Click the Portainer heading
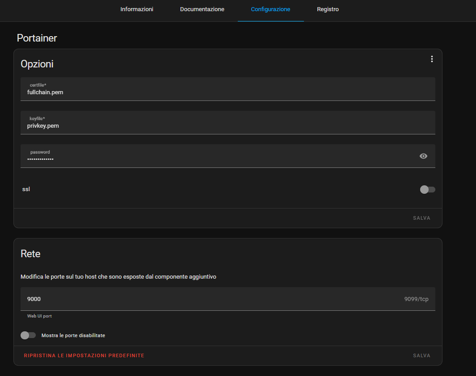 click(37, 38)
